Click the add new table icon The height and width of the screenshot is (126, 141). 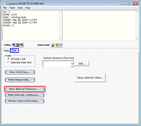[14, 45]
